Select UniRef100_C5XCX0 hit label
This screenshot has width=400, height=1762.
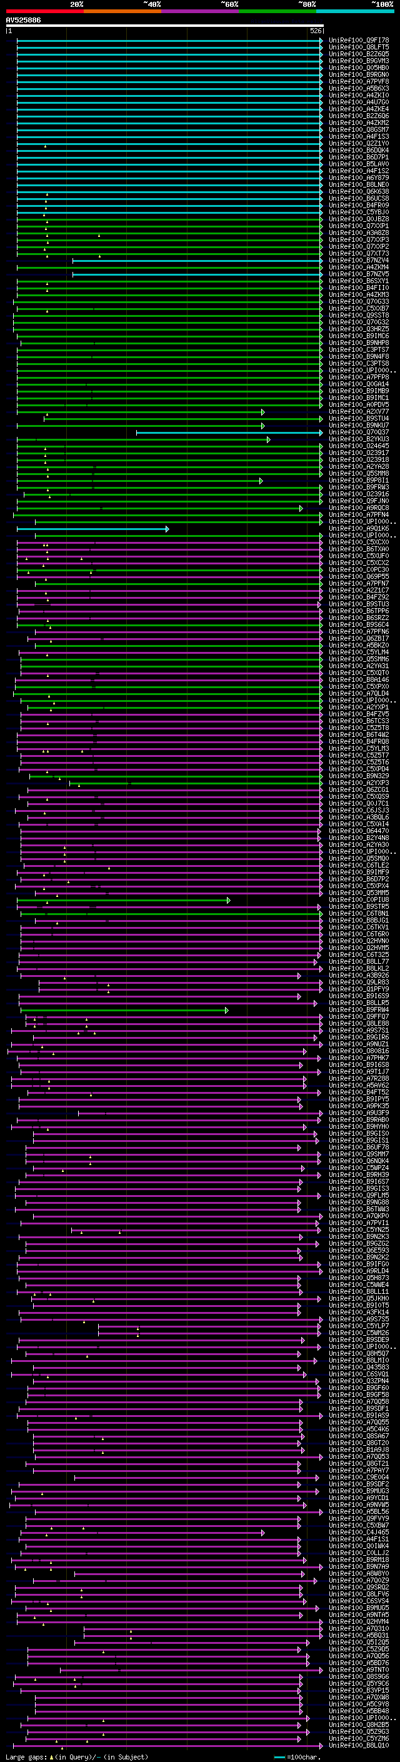(359, 543)
